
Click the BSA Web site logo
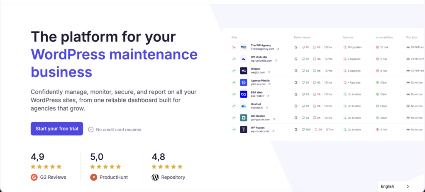(244, 94)
